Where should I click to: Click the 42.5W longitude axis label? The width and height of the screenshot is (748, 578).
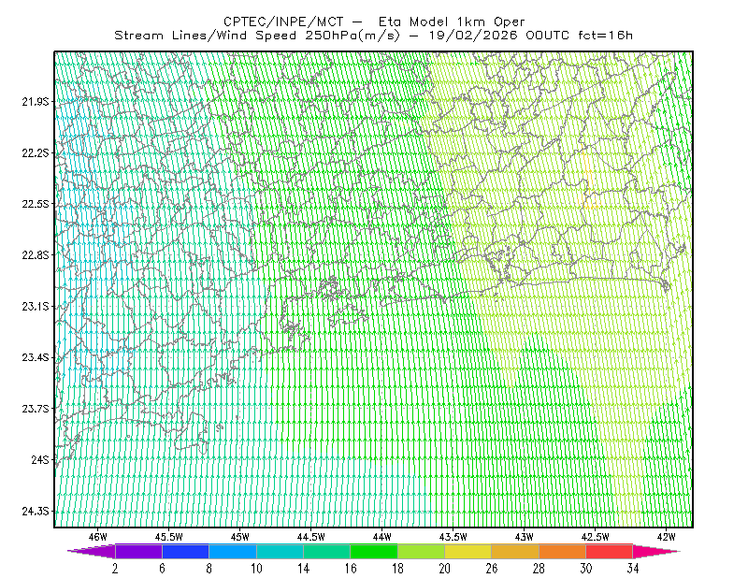595,537
